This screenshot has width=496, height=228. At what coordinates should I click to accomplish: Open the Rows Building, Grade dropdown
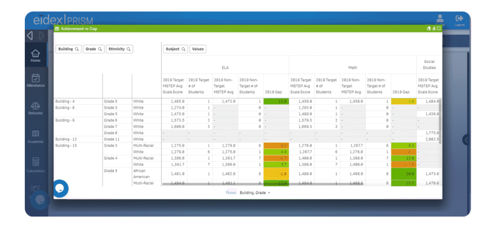(255, 193)
